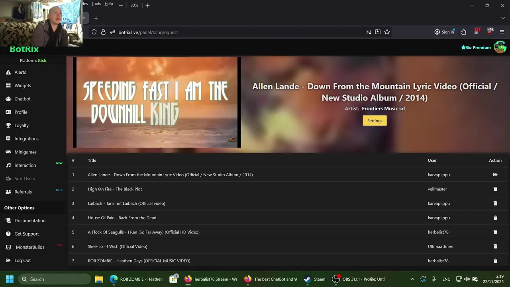Click the BotRix logo
This screenshot has height=287, width=510.
[x=24, y=49]
